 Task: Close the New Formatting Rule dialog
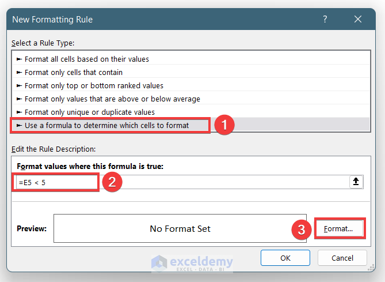[x=358, y=20]
